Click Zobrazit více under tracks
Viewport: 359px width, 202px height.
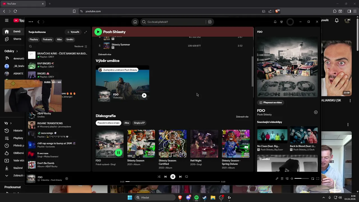pos(105,54)
